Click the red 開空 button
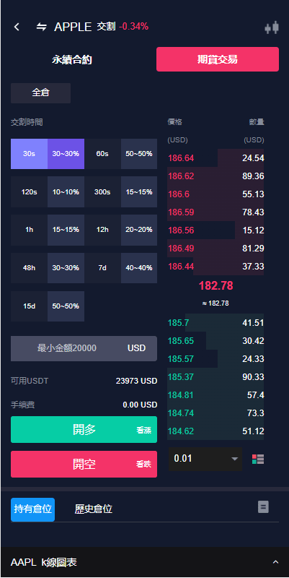Viewport: 289px width, 578px height. (84, 464)
